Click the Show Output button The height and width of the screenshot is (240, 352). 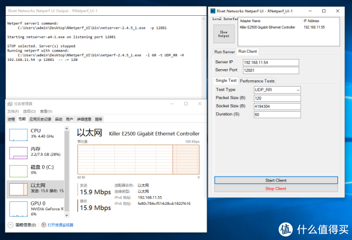tap(224, 33)
